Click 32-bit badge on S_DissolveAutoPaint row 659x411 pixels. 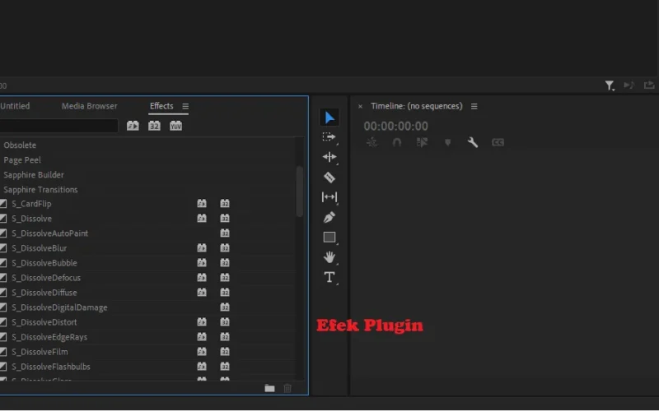pyautogui.click(x=225, y=233)
